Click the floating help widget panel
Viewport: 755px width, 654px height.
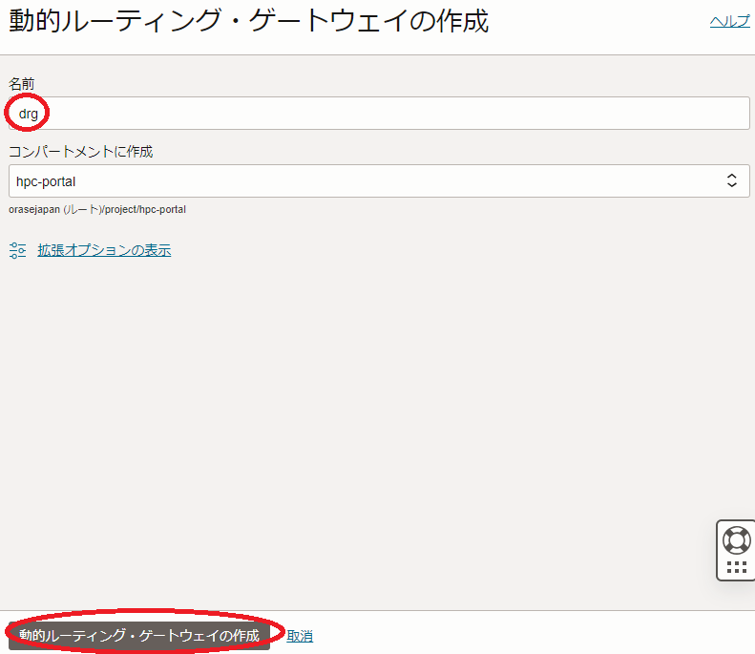coord(736,552)
